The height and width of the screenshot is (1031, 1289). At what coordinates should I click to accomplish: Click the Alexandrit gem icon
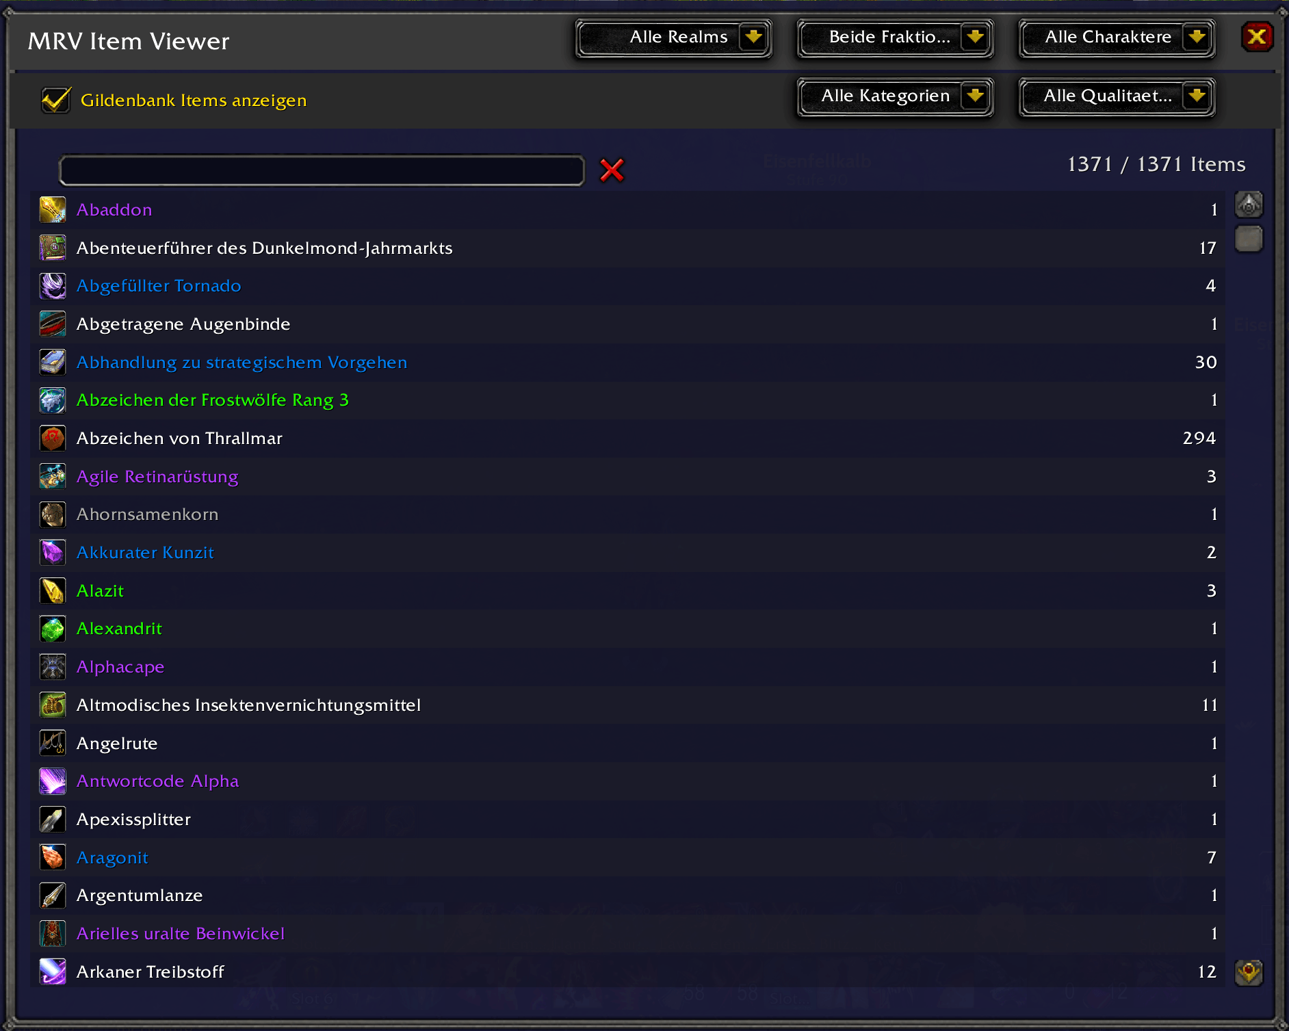click(53, 629)
